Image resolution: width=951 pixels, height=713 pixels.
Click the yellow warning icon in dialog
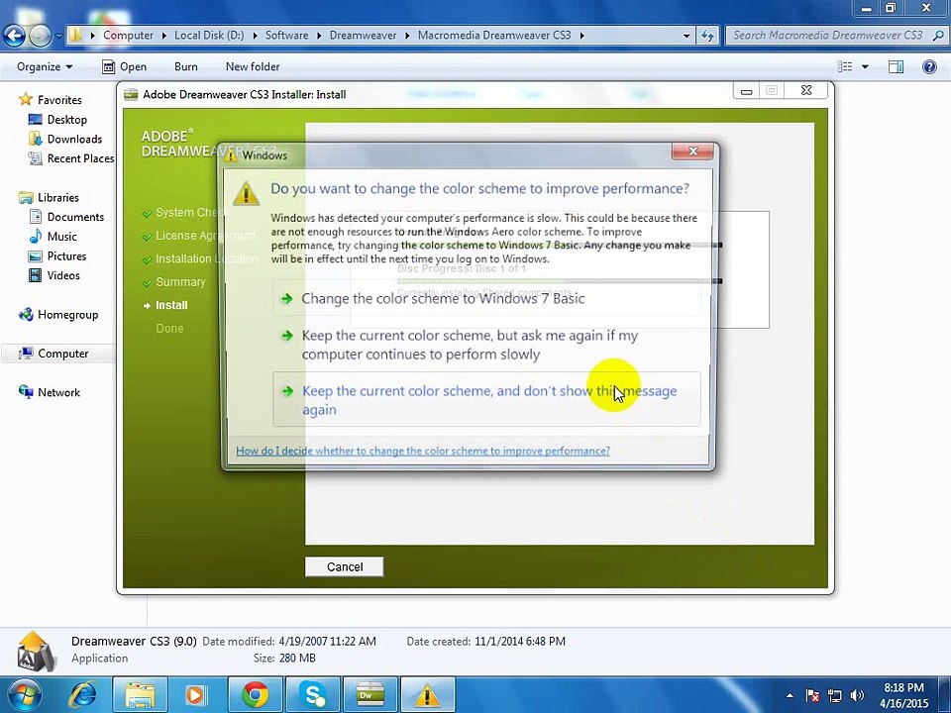pyautogui.click(x=247, y=194)
